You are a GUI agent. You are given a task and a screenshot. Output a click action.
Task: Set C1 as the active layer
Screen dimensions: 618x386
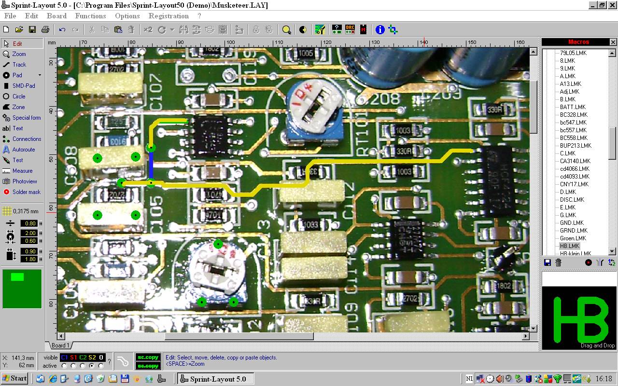click(64, 366)
